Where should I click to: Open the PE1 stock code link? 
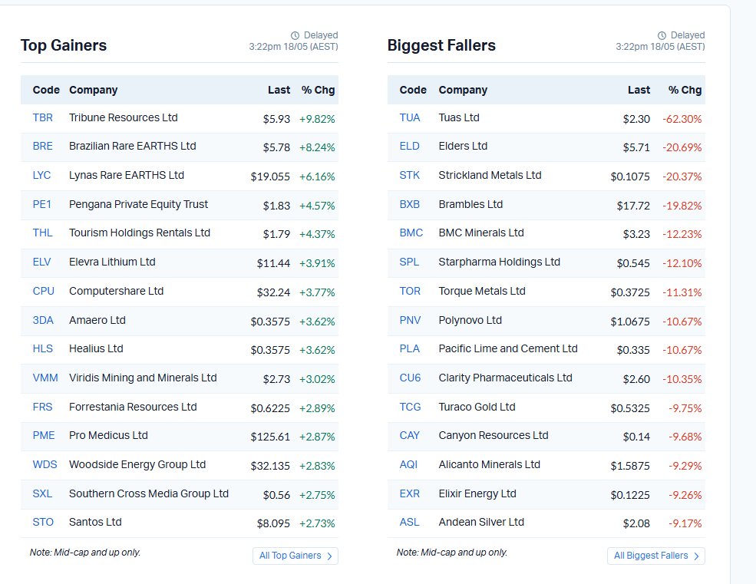(x=42, y=204)
